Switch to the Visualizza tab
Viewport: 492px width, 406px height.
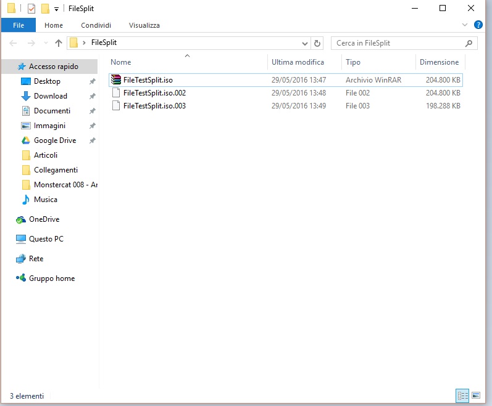144,25
